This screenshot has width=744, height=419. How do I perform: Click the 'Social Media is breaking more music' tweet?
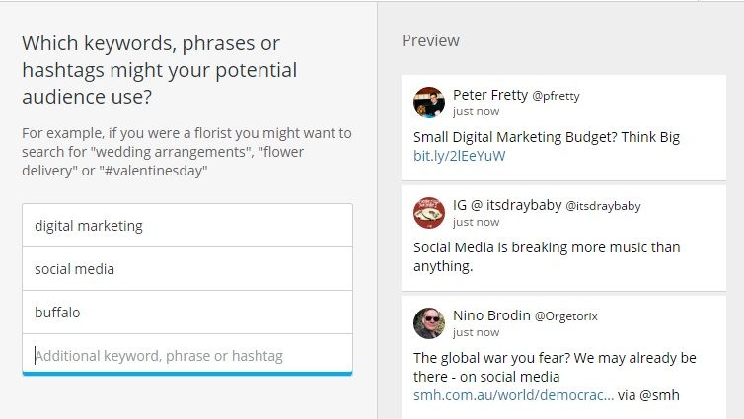[x=547, y=257]
